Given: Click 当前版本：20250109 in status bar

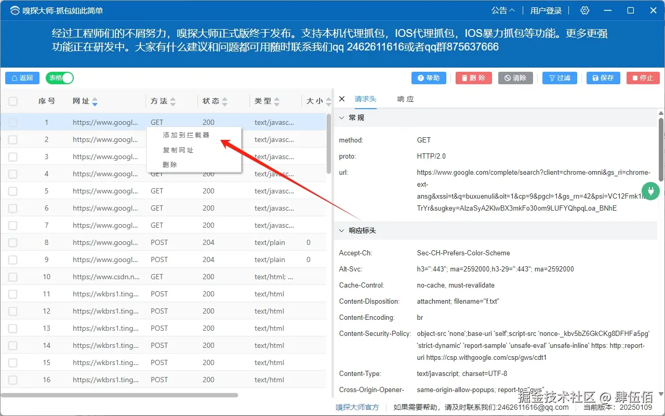Looking at the screenshot, I should tap(617, 408).
